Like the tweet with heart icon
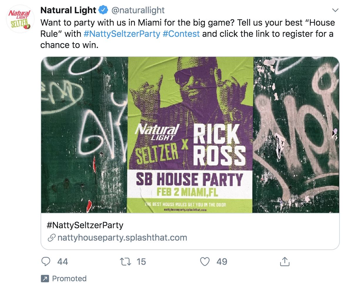Image resolution: width=348 pixels, height=288 pixels. coord(205,261)
